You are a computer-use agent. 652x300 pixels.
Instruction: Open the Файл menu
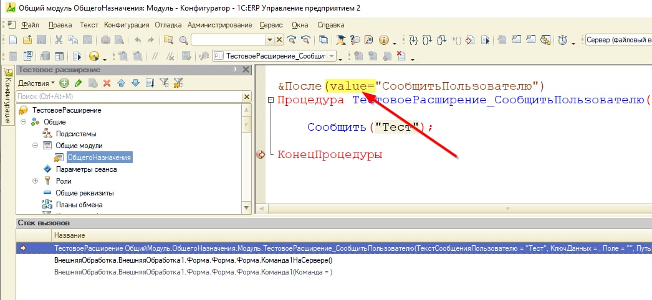[30, 25]
